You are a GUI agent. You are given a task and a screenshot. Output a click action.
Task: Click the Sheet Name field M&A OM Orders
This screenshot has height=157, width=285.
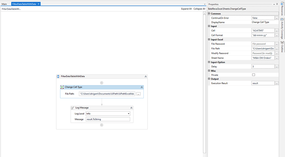pos(263,58)
